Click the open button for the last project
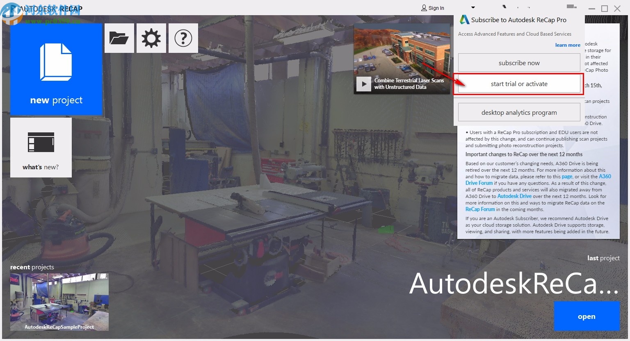 tap(587, 316)
